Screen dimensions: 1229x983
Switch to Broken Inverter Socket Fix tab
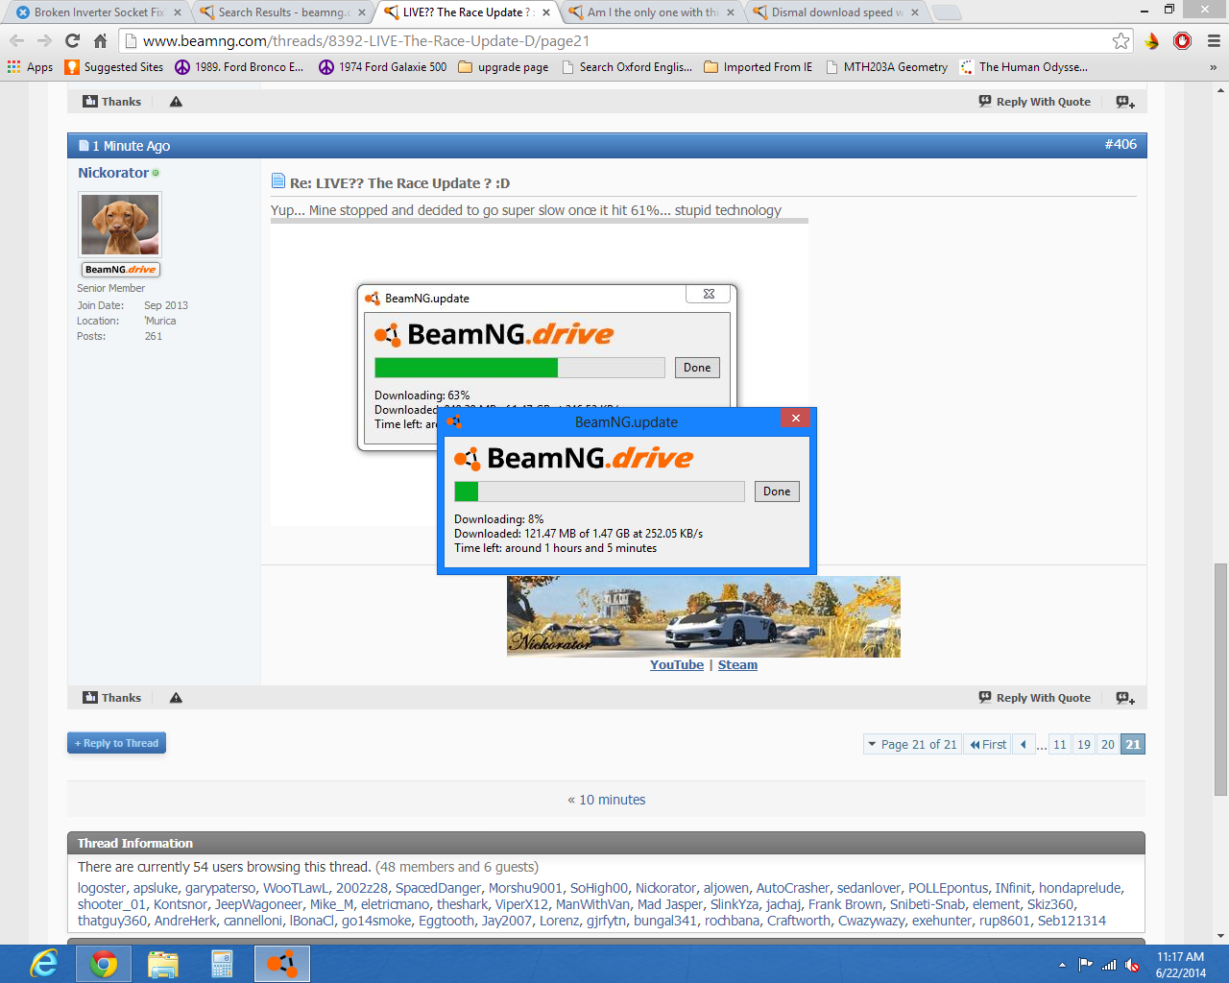click(100, 12)
